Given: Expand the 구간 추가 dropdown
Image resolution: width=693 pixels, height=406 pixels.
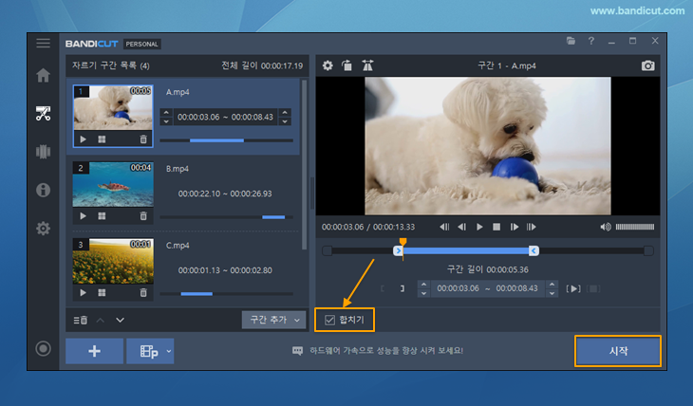Looking at the screenshot, I should coord(296,321).
